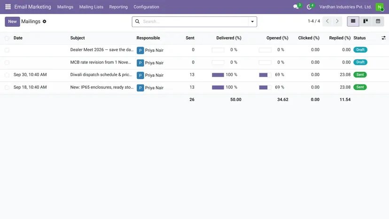Sort by Replied (%) column header
The image size is (389, 219).
(340, 38)
